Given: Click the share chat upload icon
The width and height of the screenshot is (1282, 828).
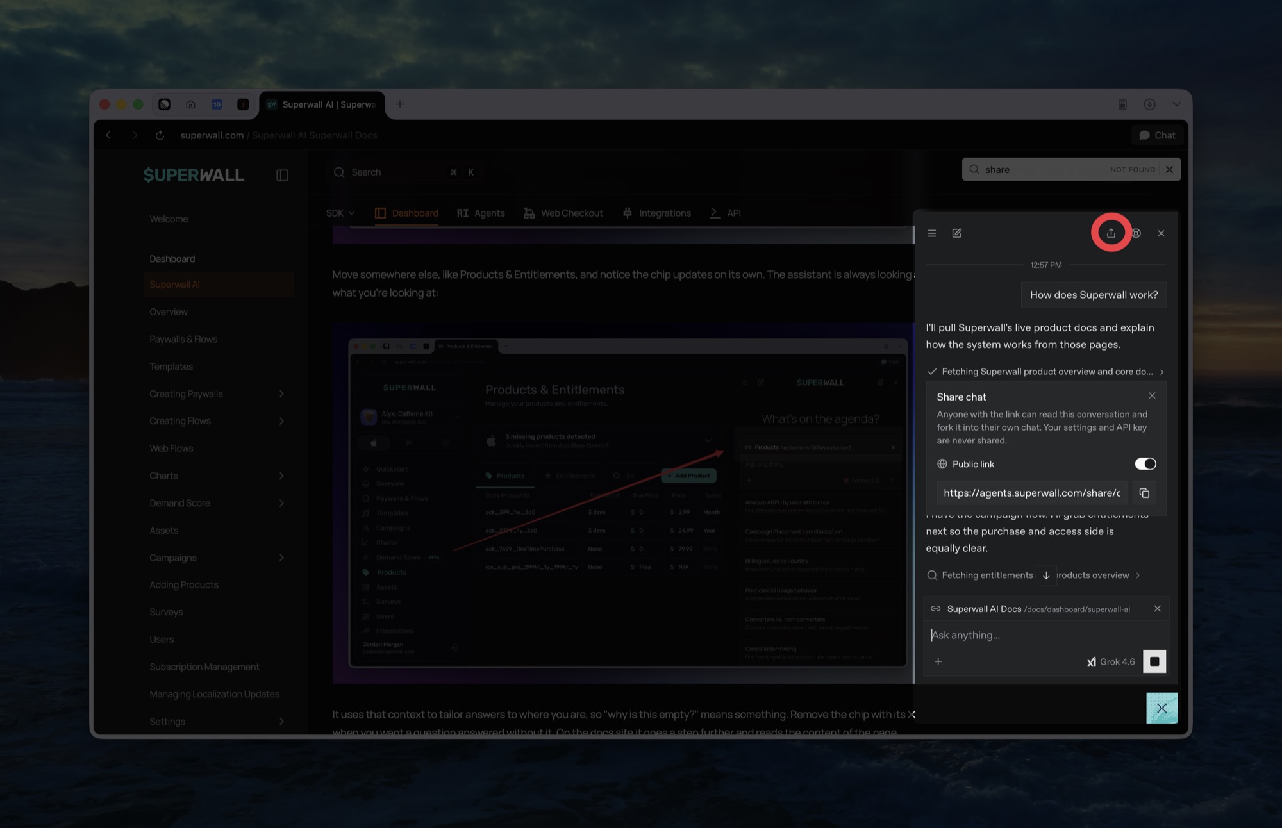Looking at the screenshot, I should (x=1111, y=233).
